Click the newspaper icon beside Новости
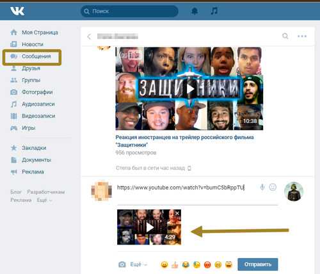Viewport: 320px width, 274px height. (13, 44)
